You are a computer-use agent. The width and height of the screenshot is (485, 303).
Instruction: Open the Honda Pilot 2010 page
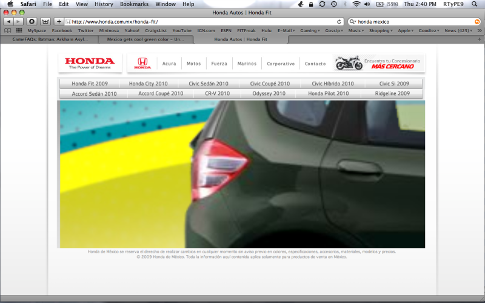(328, 93)
